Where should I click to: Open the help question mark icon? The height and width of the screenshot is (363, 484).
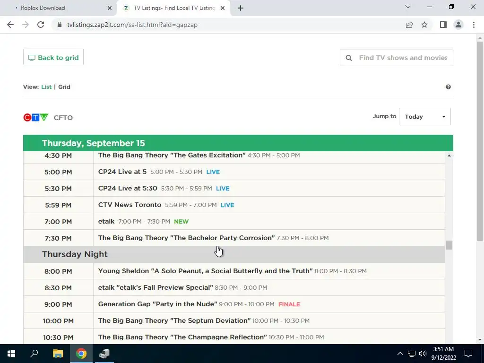pos(448,87)
